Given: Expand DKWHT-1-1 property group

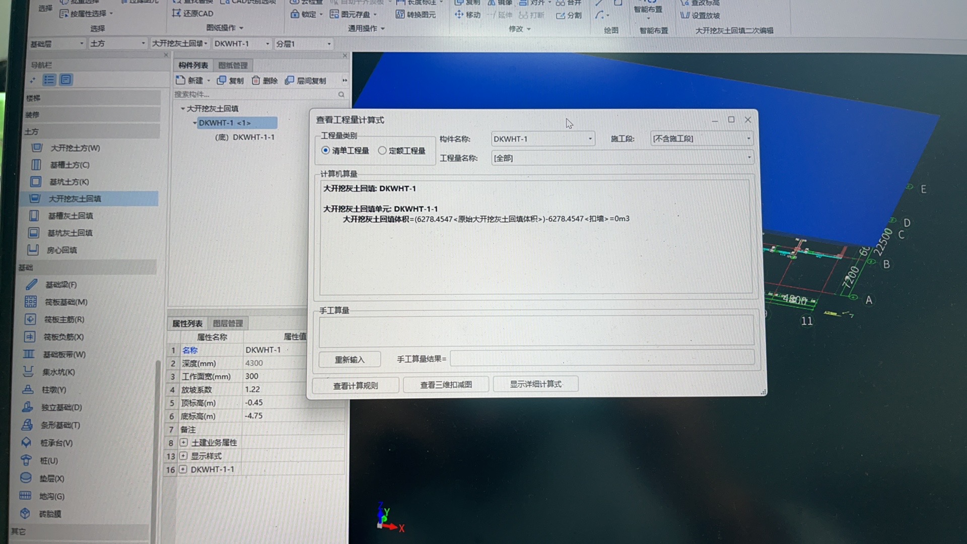Looking at the screenshot, I should click(183, 469).
